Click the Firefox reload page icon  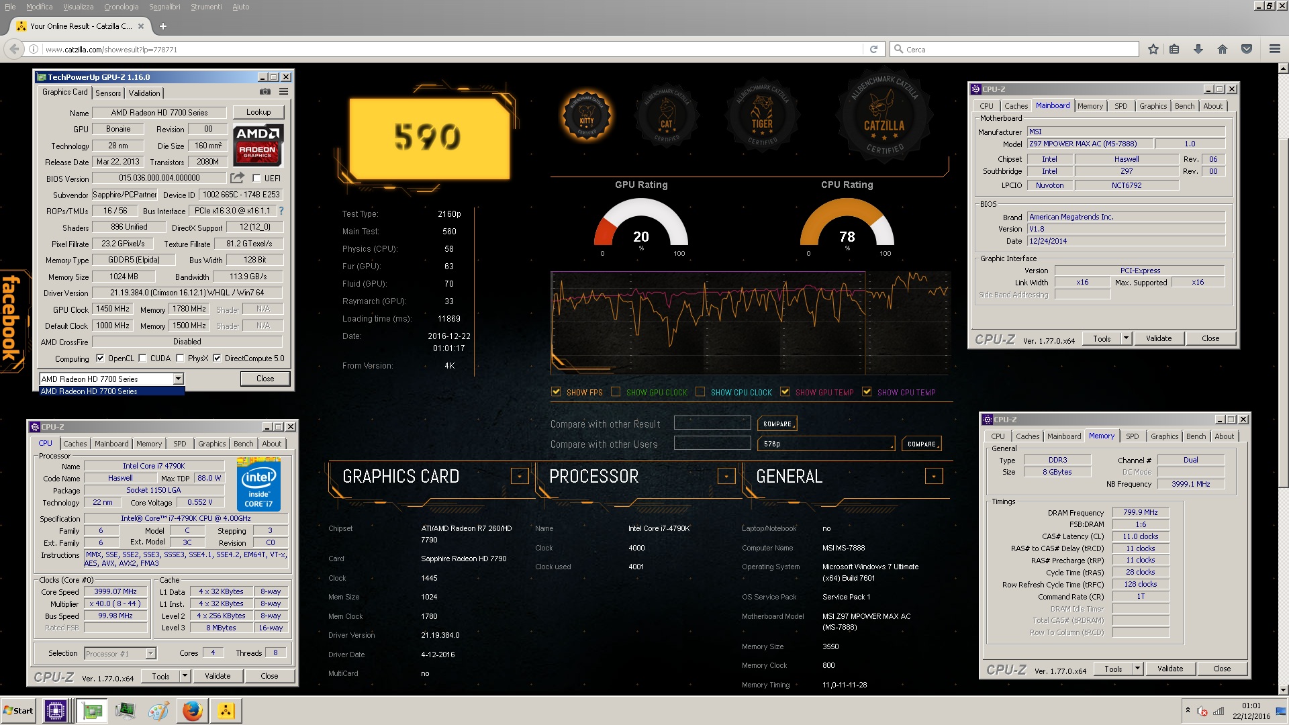click(x=873, y=49)
